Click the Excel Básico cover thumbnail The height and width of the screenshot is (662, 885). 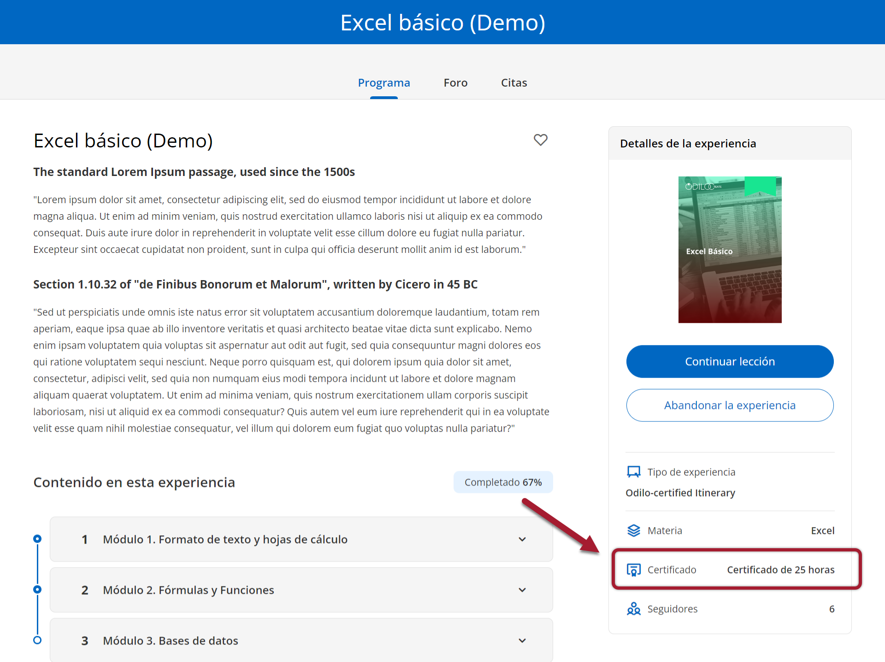[x=730, y=250]
